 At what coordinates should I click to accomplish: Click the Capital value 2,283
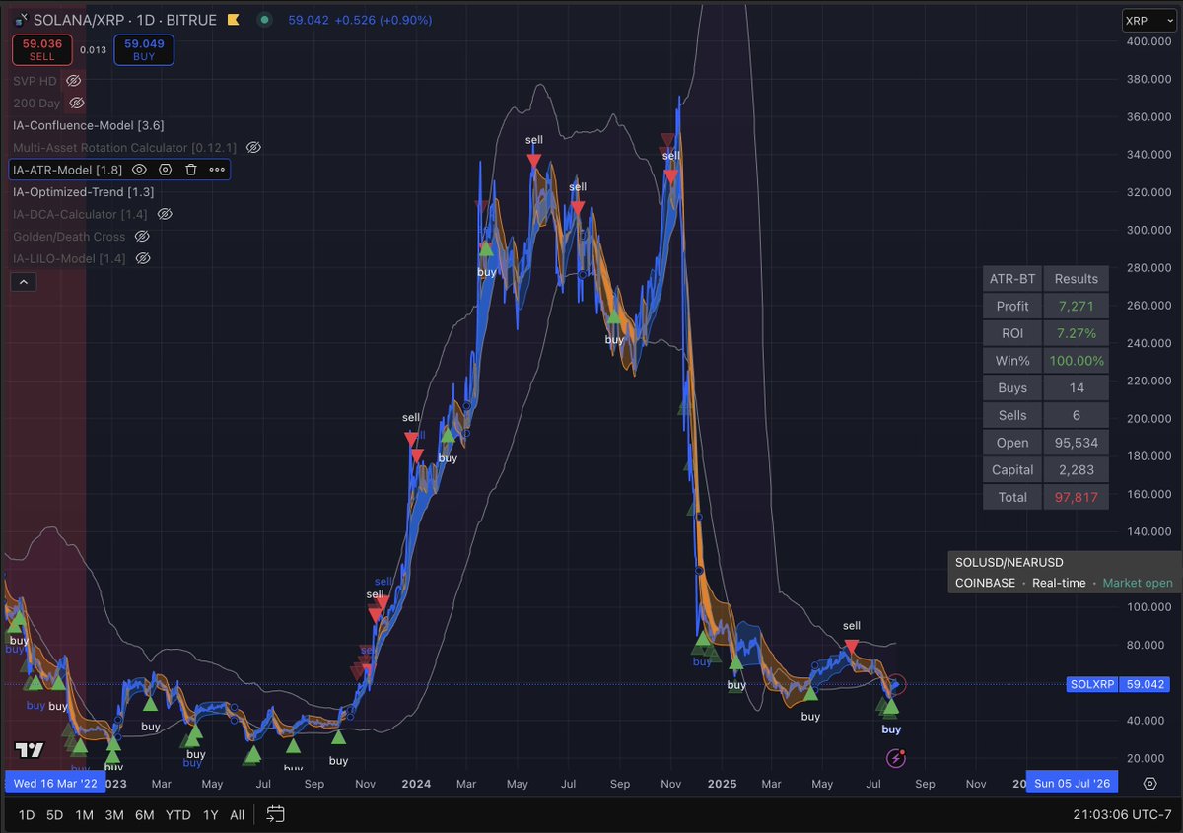click(1076, 469)
